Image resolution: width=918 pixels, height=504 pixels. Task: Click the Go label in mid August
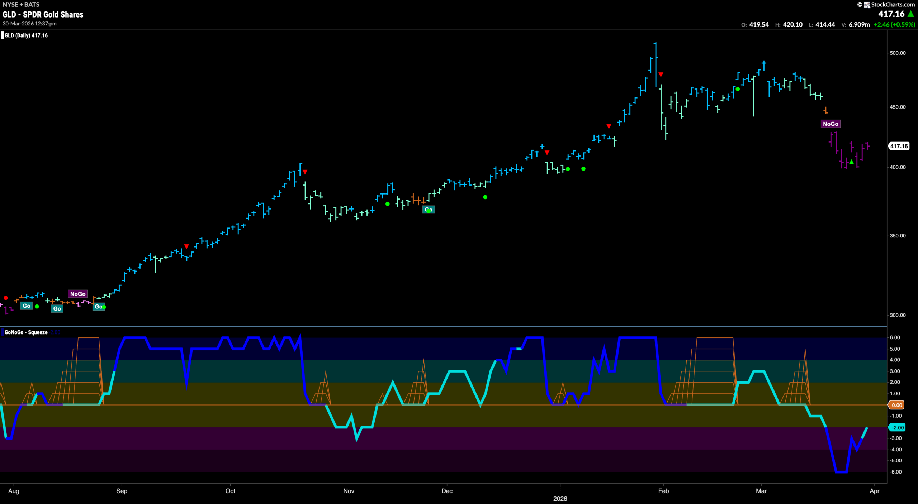[57, 308]
